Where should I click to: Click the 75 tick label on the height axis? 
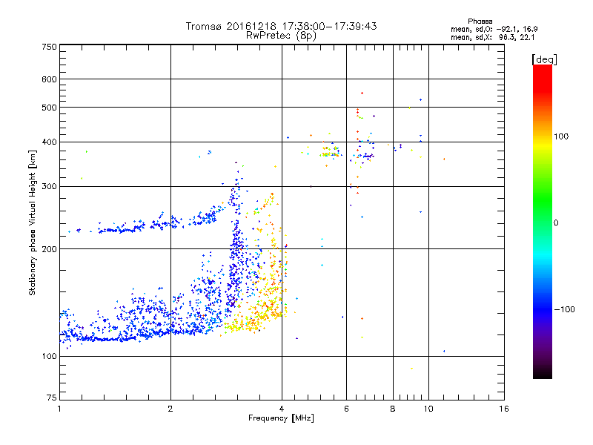52,398
